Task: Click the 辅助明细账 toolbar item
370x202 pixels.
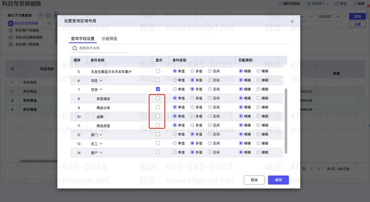Action: pyautogui.click(x=290, y=4)
